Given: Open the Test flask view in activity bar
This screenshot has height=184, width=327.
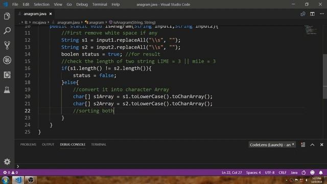Looking at the screenshot, I should pyautogui.click(x=7, y=90).
